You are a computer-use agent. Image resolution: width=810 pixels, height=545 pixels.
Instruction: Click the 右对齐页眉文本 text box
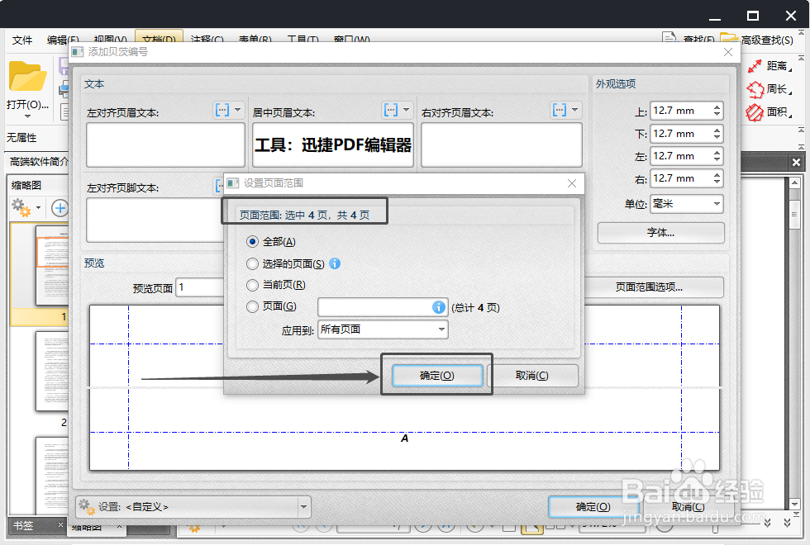point(502,145)
